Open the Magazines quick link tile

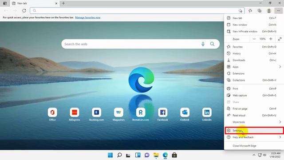[118, 112]
